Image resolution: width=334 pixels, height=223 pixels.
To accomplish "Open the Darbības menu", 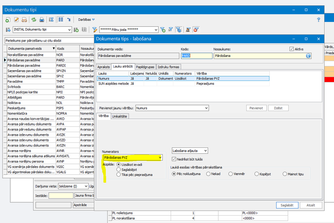I will (x=86, y=20).
